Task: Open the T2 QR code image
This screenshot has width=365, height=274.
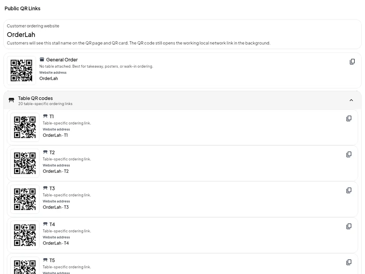Action: coord(25,163)
